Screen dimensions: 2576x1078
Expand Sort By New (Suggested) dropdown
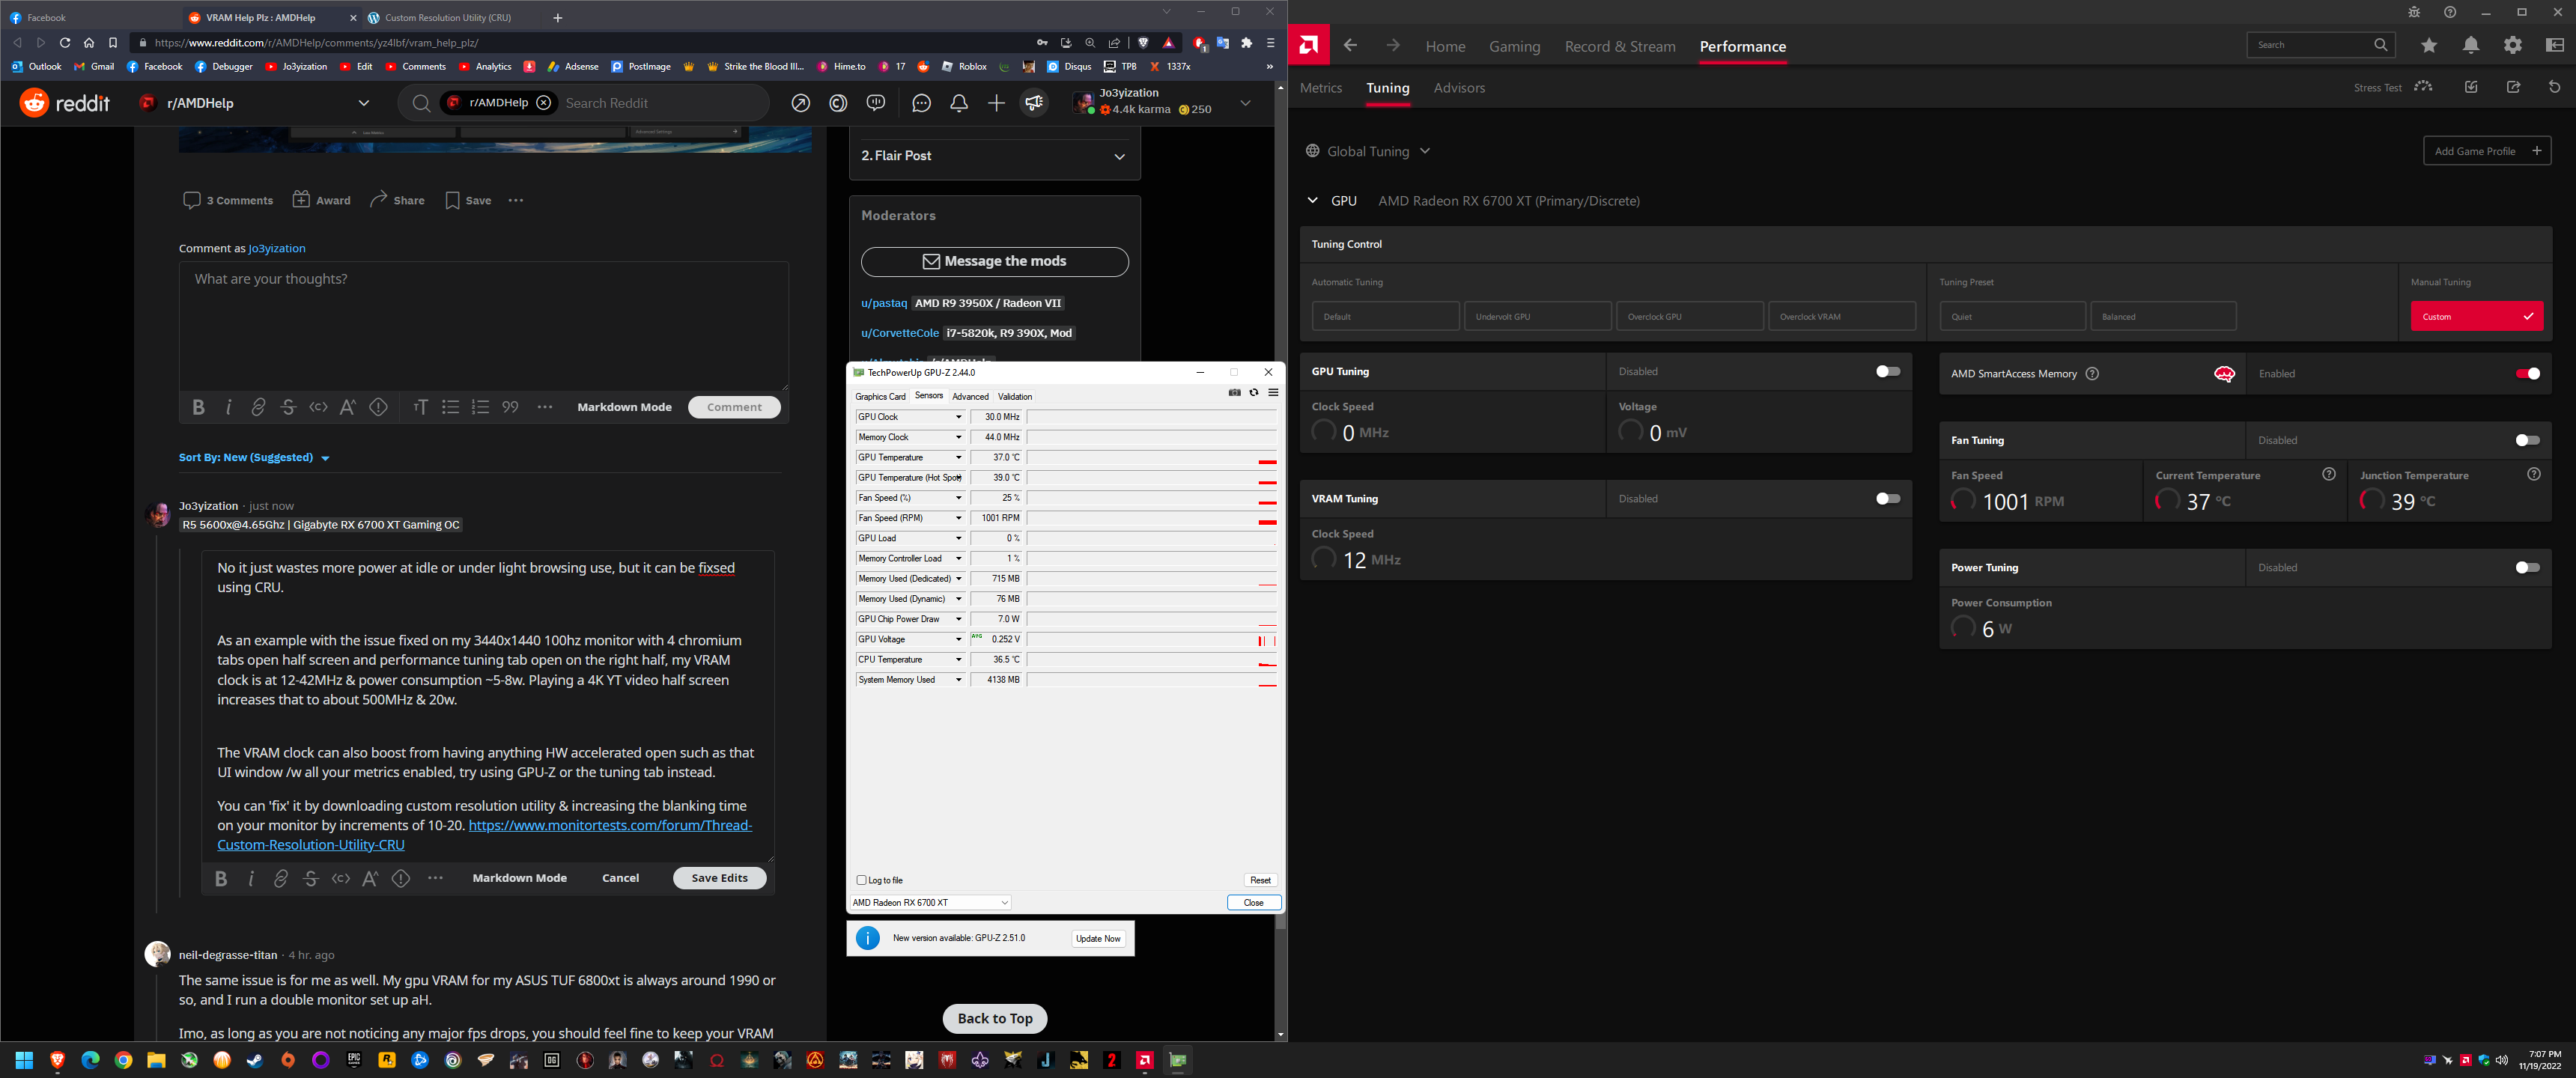click(254, 458)
